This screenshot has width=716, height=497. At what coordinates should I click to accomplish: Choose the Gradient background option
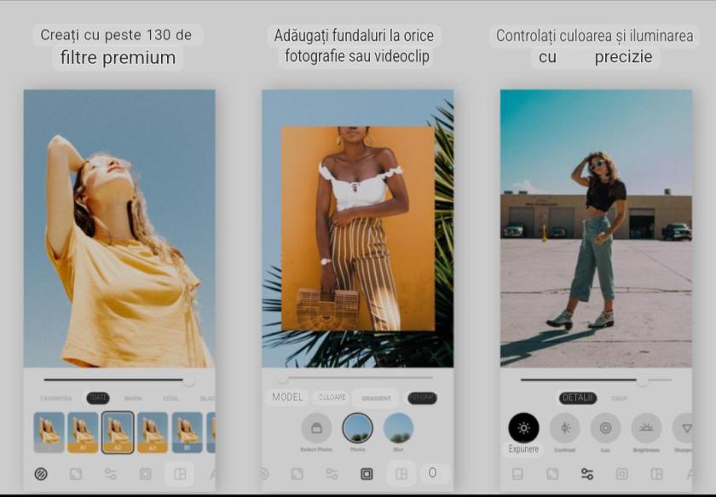click(x=376, y=397)
